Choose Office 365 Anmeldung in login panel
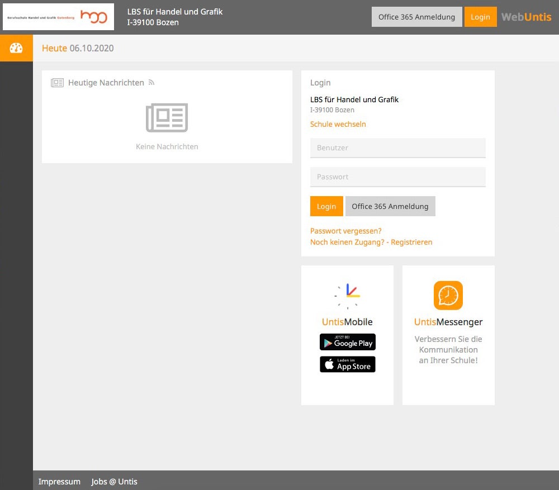The height and width of the screenshot is (490, 559). click(x=390, y=206)
